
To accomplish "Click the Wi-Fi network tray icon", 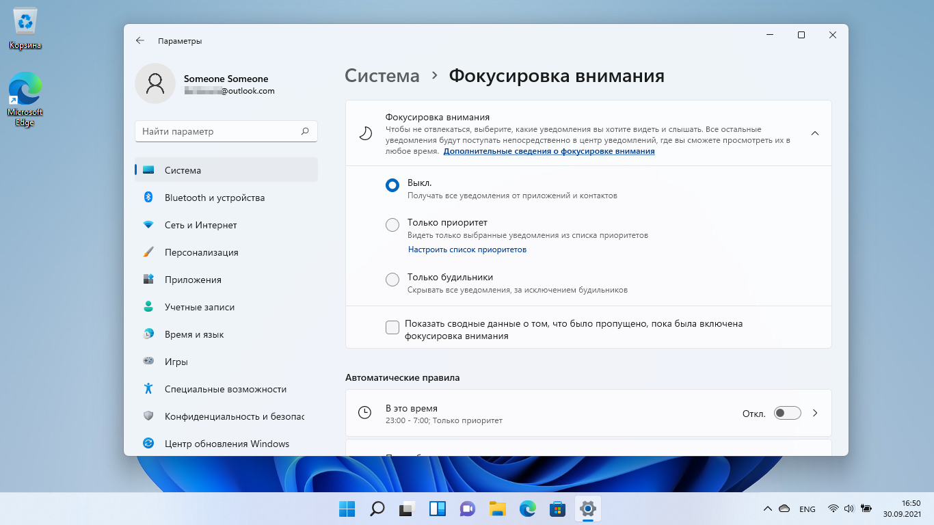I will tap(833, 509).
